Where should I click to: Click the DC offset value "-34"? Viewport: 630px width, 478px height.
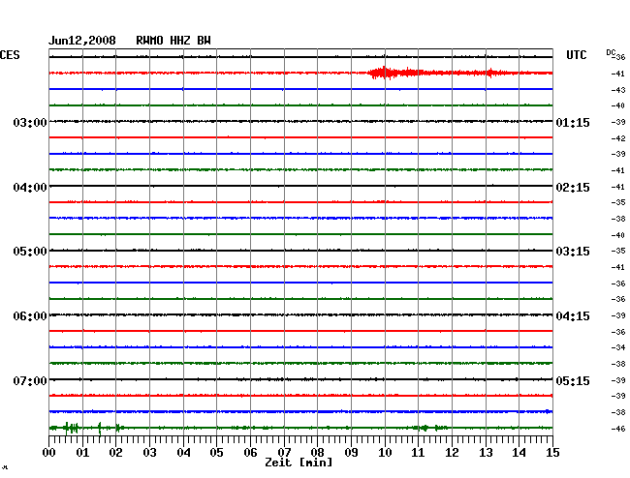[x=618, y=347]
